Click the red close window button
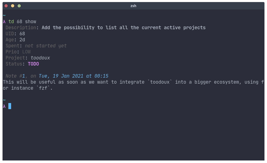 click(x=6, y=6)
